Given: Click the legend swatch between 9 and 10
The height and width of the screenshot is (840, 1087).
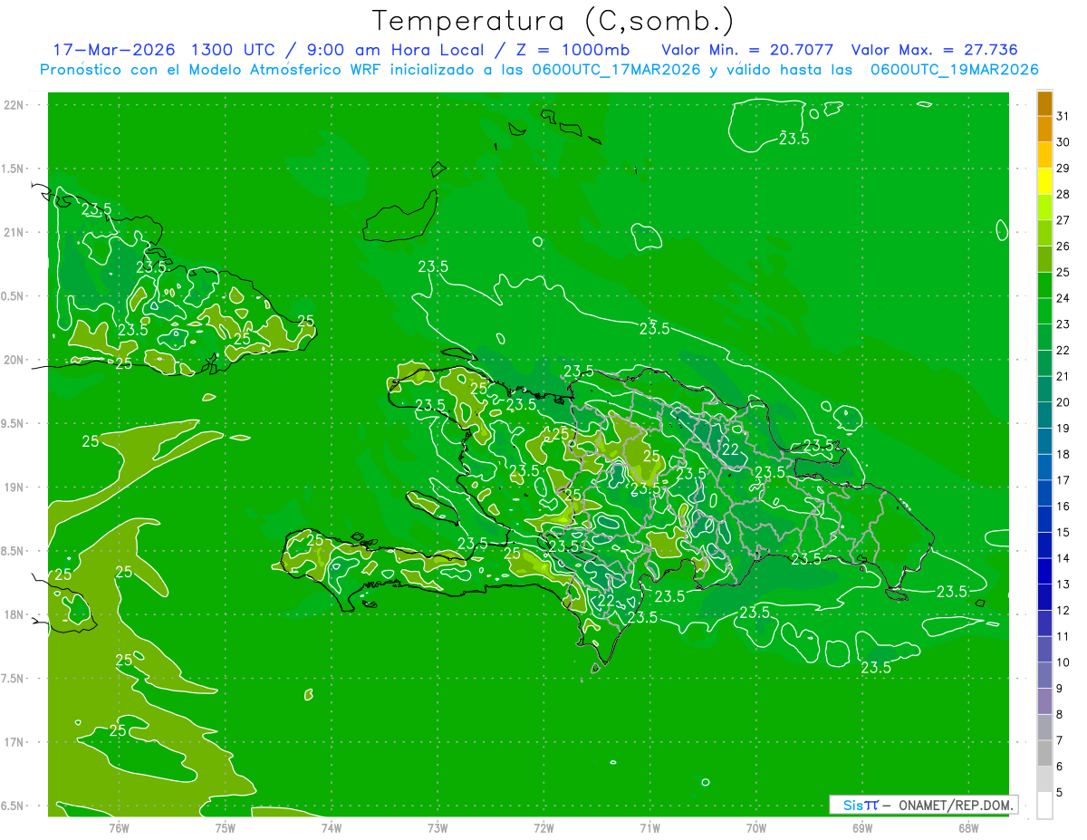Looking at the screenshot, I should (x=1044, y=676).
